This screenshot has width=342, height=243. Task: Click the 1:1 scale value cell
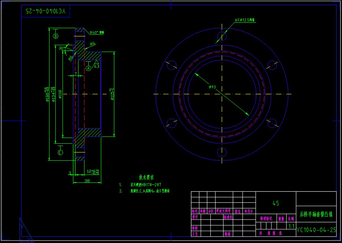(x=291, y=226)
